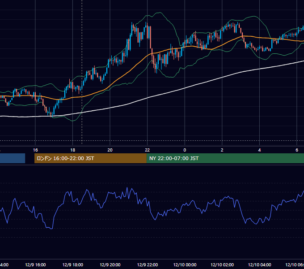Click the "20" hour label on chart axis

coord(110,150)
